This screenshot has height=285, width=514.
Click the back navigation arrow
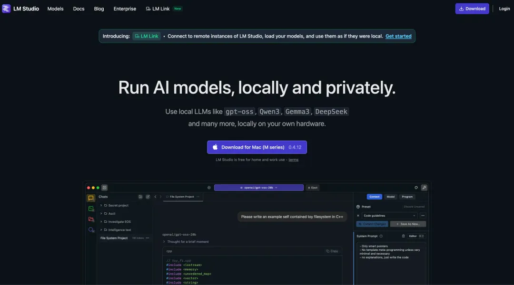pos(155,197)
